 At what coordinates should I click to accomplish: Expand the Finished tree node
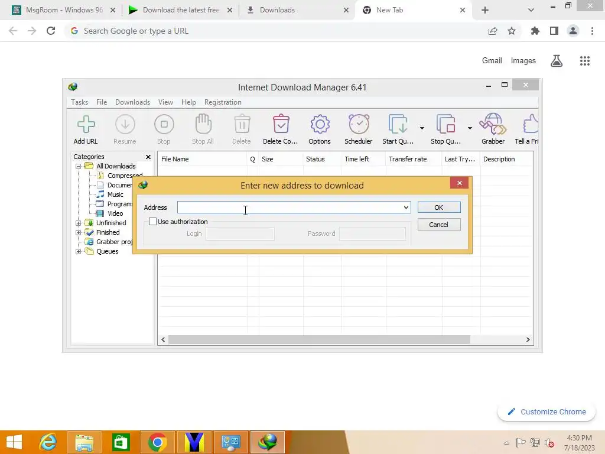click(79, 232)
